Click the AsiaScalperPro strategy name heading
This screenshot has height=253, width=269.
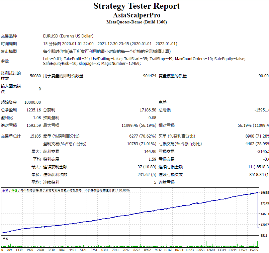pyautogui.click(x=137, y=15)
